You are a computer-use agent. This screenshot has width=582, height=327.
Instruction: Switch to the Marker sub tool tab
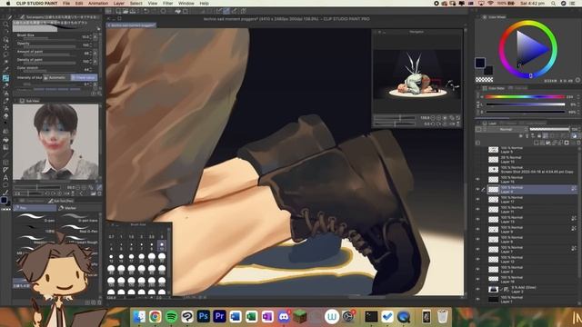(79, 208)
